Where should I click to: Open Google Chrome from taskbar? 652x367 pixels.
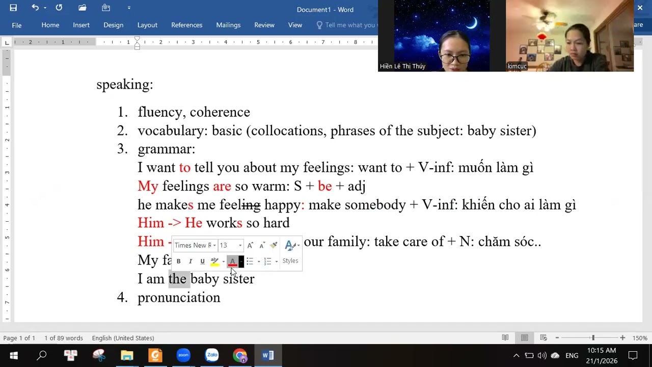click(x=240, y=355)
